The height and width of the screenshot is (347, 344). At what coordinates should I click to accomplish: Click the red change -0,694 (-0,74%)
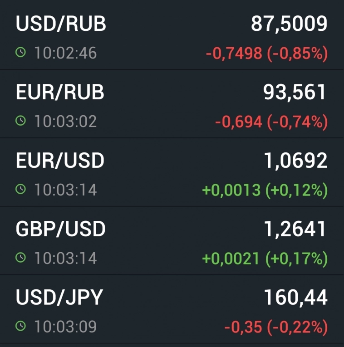coord(271,122)
